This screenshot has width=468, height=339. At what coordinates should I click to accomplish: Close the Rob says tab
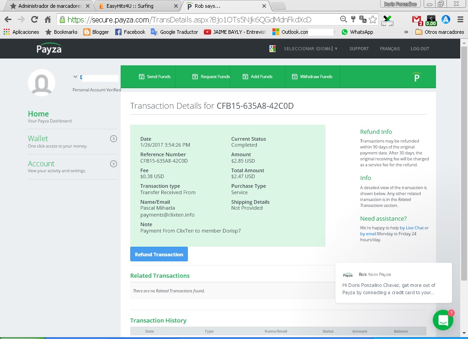(x=264, y=6)
